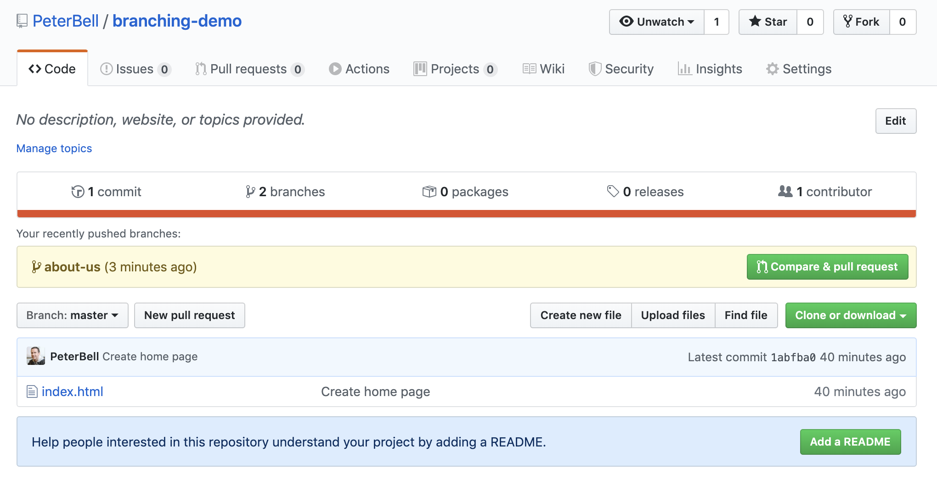Open latest commit 1abfba0

(793, 357)
